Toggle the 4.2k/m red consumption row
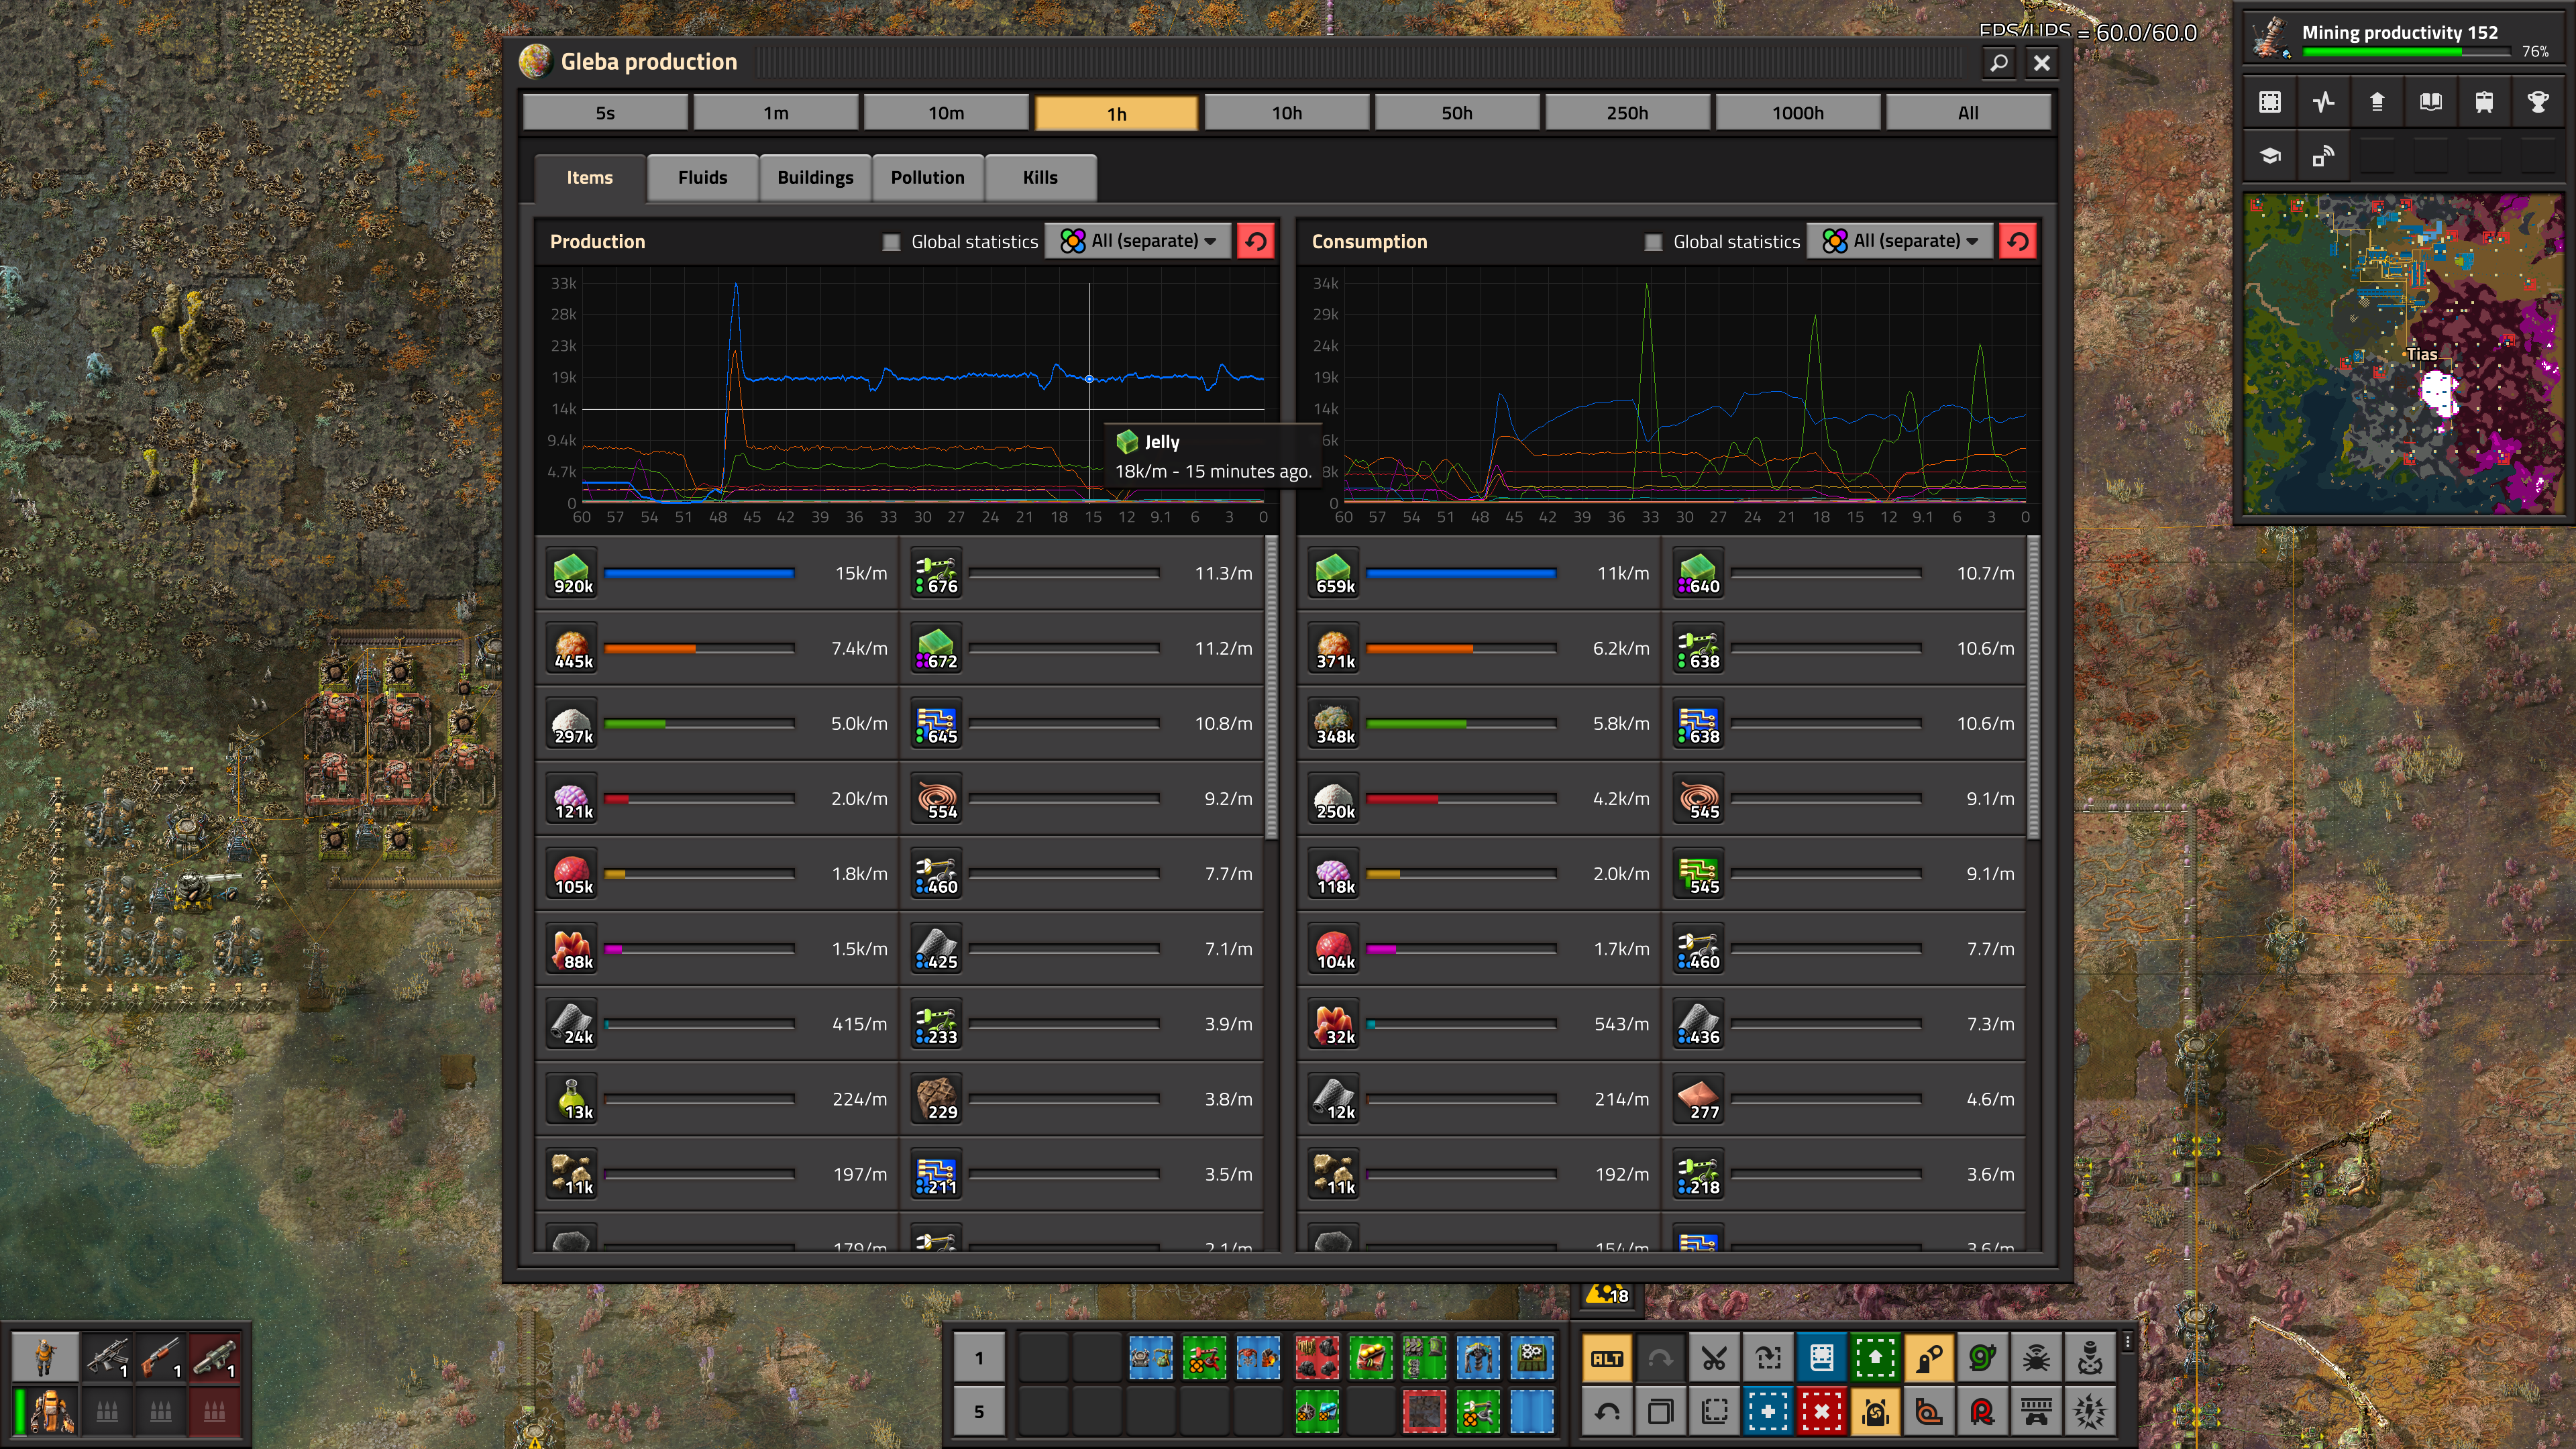The height and width of the screenshot is (1449, 2576). [1479, 799]
